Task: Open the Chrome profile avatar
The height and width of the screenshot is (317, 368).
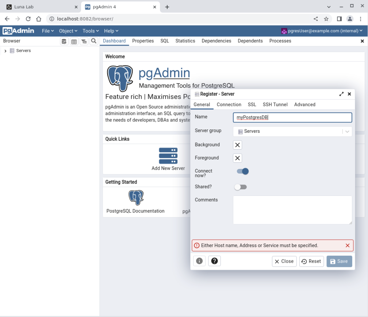Action: click(x=350, y=19)
